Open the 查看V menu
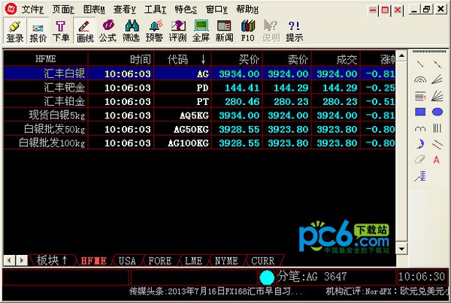This screenshot has height=303, width=451. (125, 10)
